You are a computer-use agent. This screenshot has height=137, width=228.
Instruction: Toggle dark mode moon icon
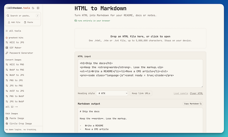33,8
